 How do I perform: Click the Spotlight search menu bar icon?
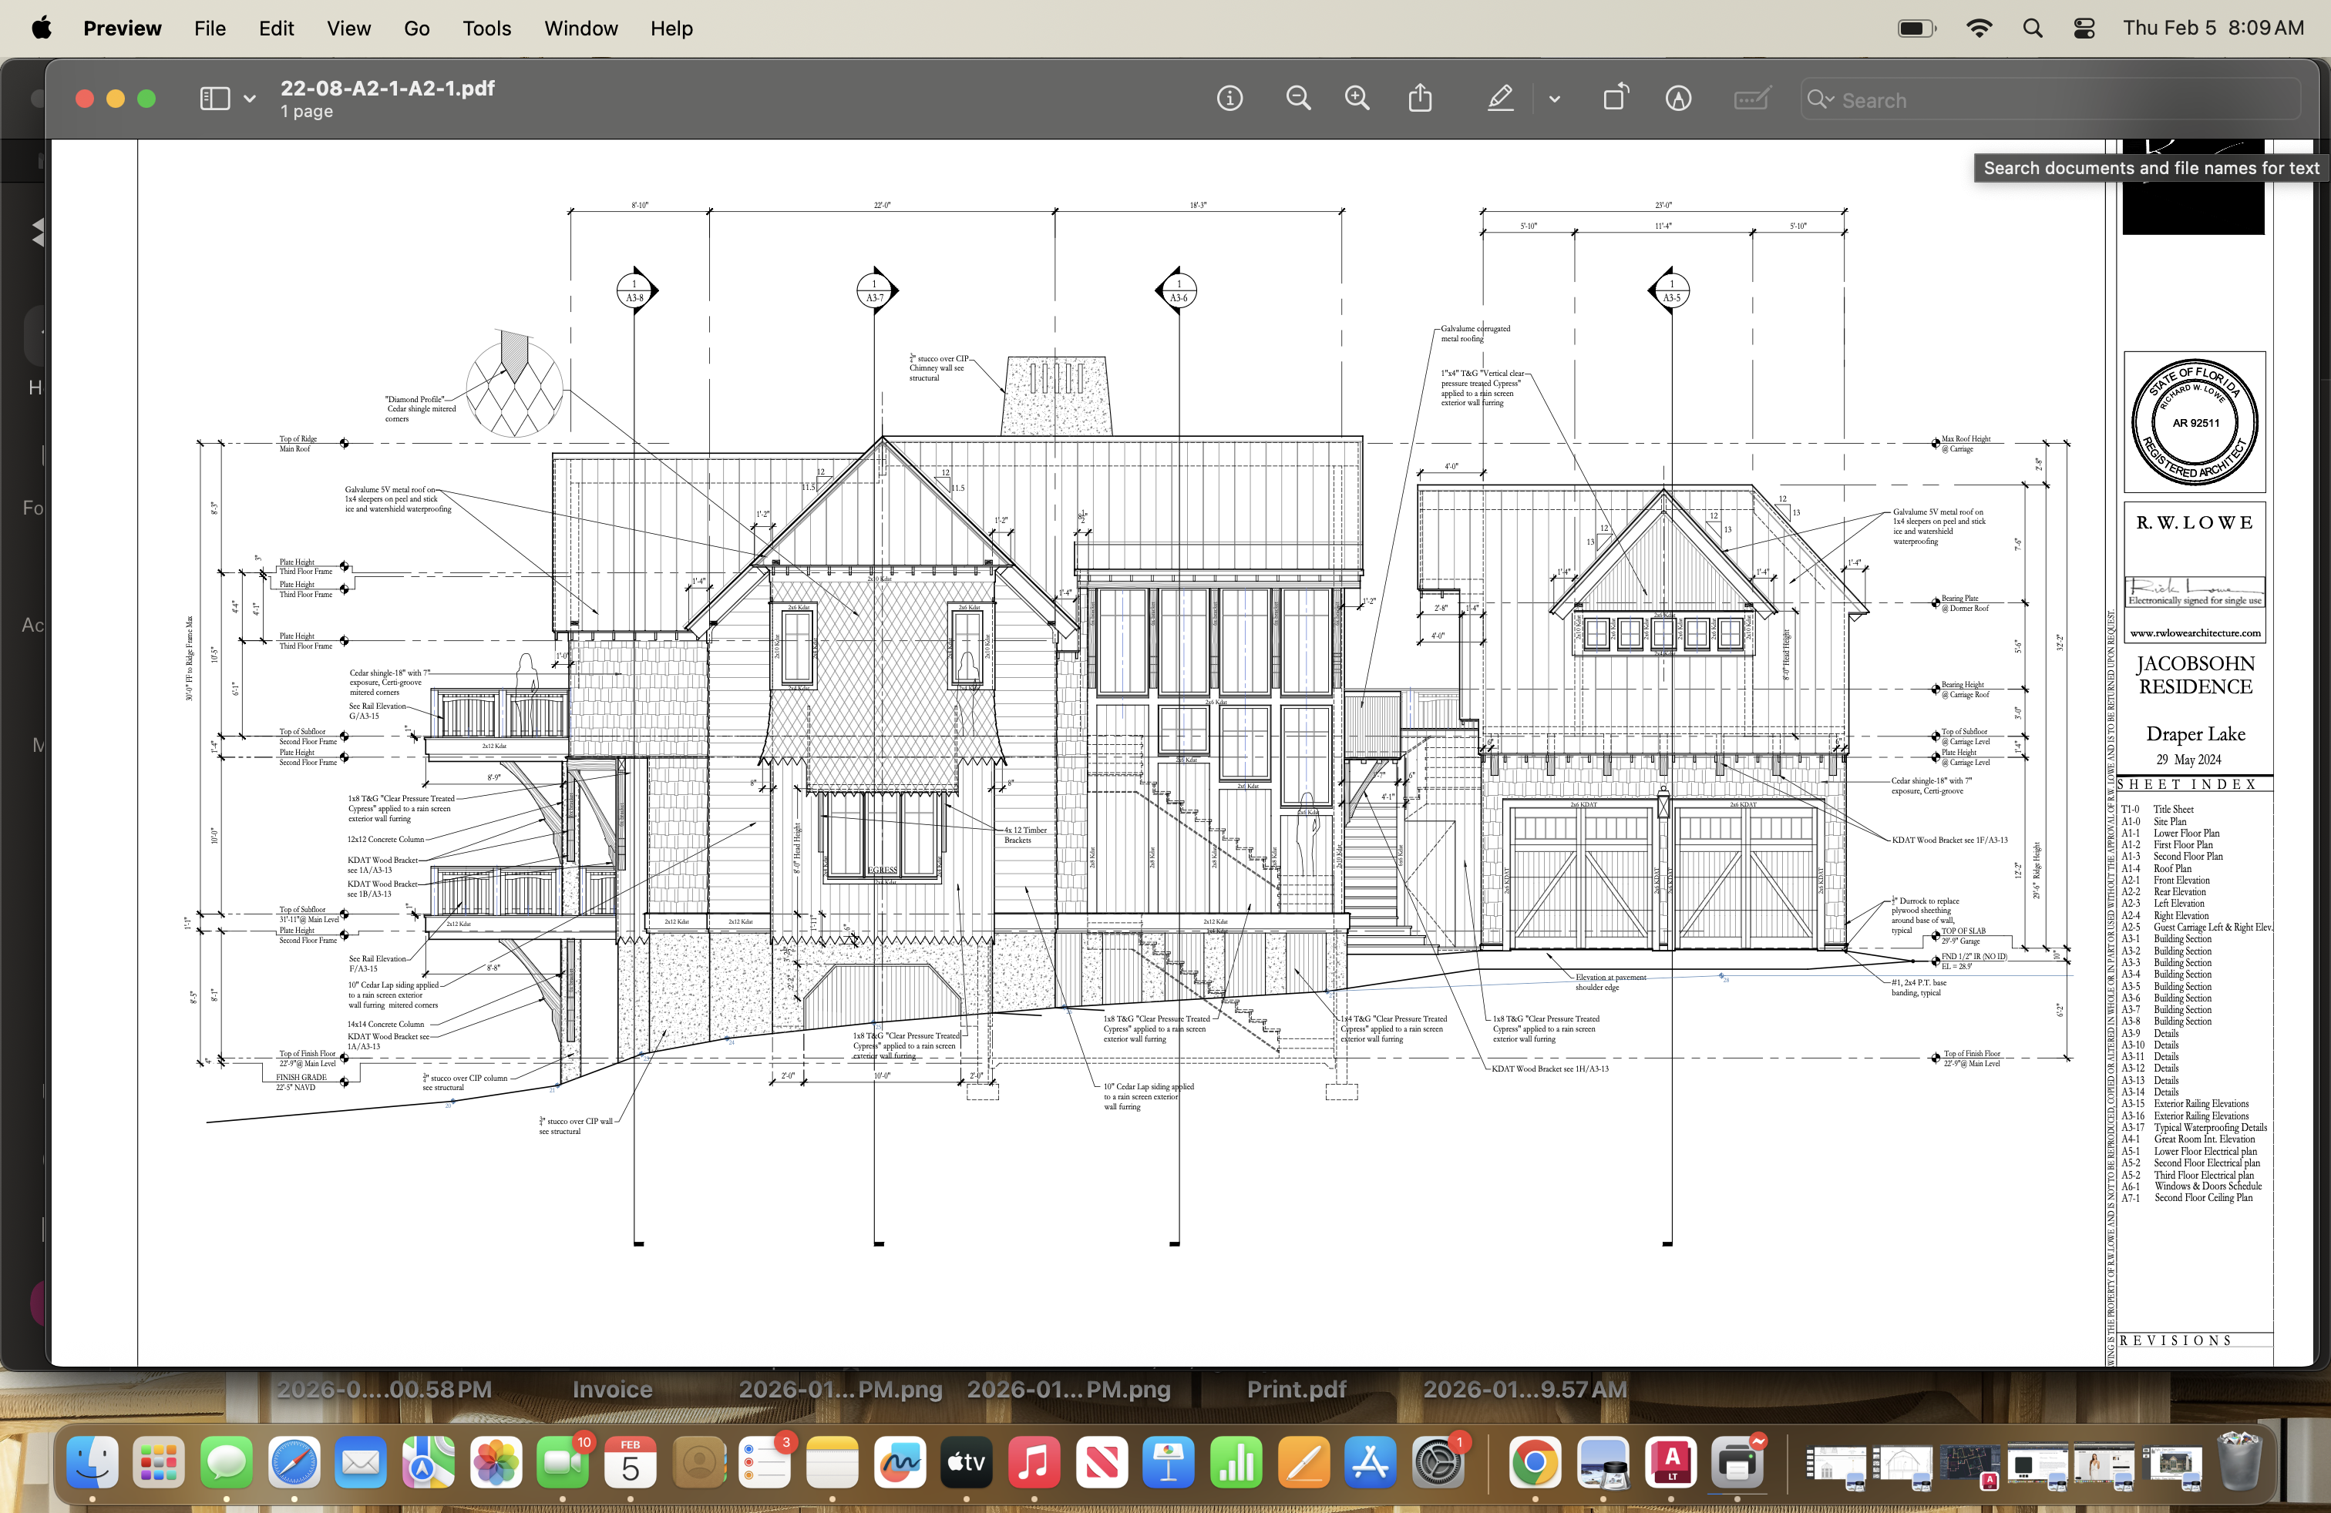point(2032,29)
